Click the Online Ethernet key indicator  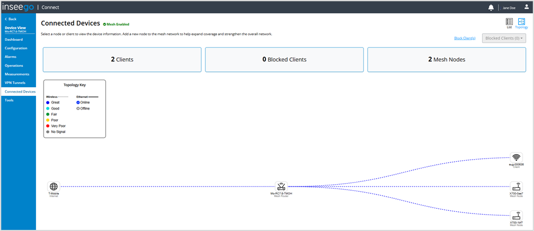[x=78, y=102]
